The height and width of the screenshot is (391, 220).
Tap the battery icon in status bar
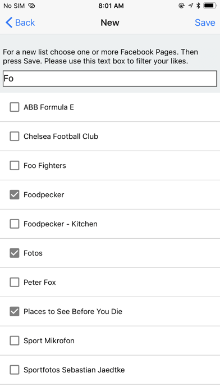coord(210,6)
